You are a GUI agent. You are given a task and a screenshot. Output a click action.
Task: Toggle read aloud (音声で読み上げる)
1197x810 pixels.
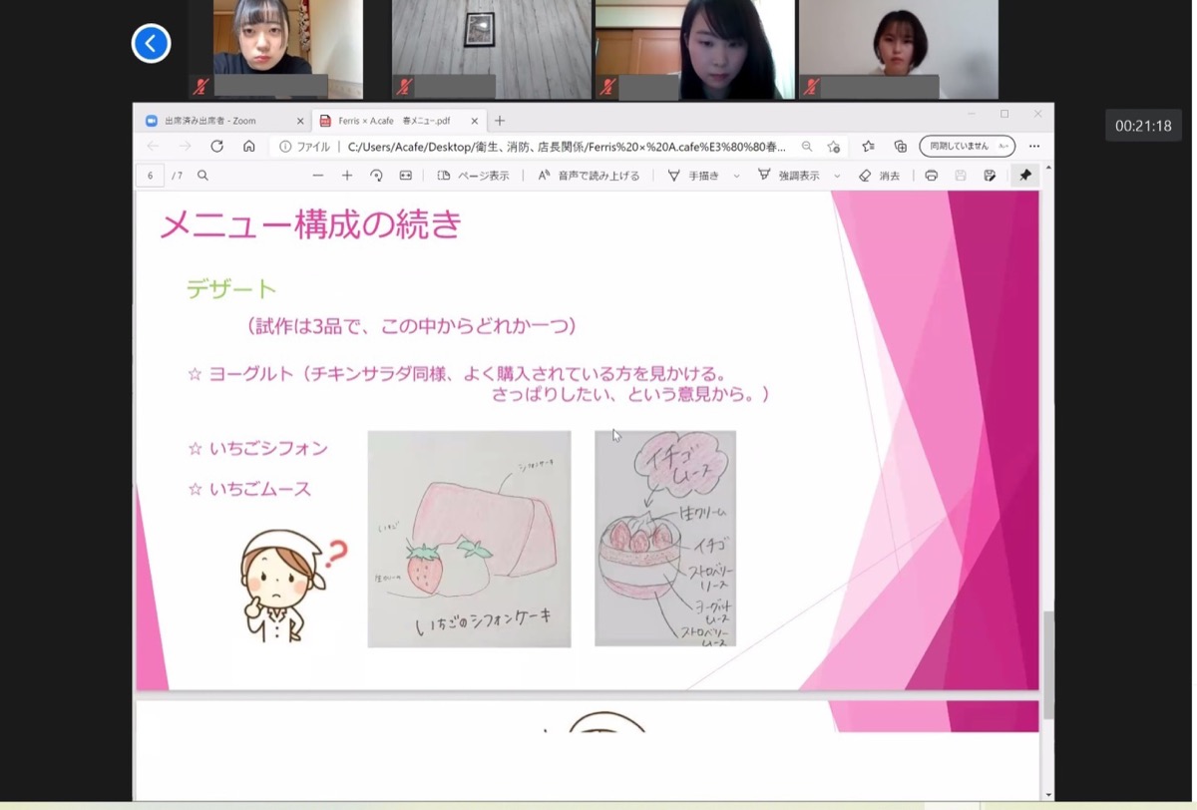click(x=589, y=176)
